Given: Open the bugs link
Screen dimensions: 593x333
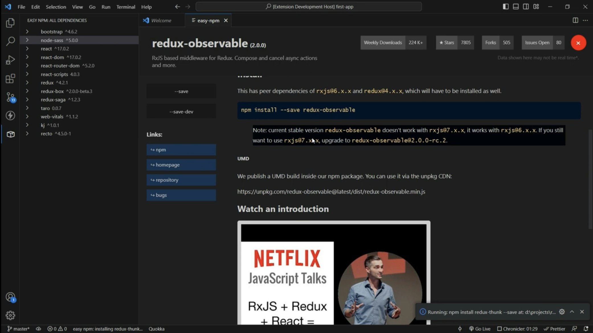Looking at the screenshot, I should 181,195.
